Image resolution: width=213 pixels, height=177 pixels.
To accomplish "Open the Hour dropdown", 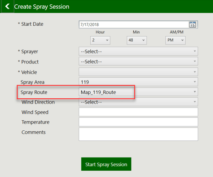I will click(100, 40).
